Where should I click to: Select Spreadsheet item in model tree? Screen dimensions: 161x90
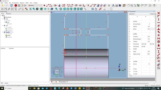coord(8,17)
